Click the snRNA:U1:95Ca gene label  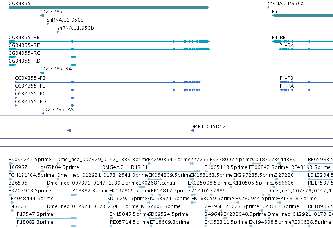(285, 4)
